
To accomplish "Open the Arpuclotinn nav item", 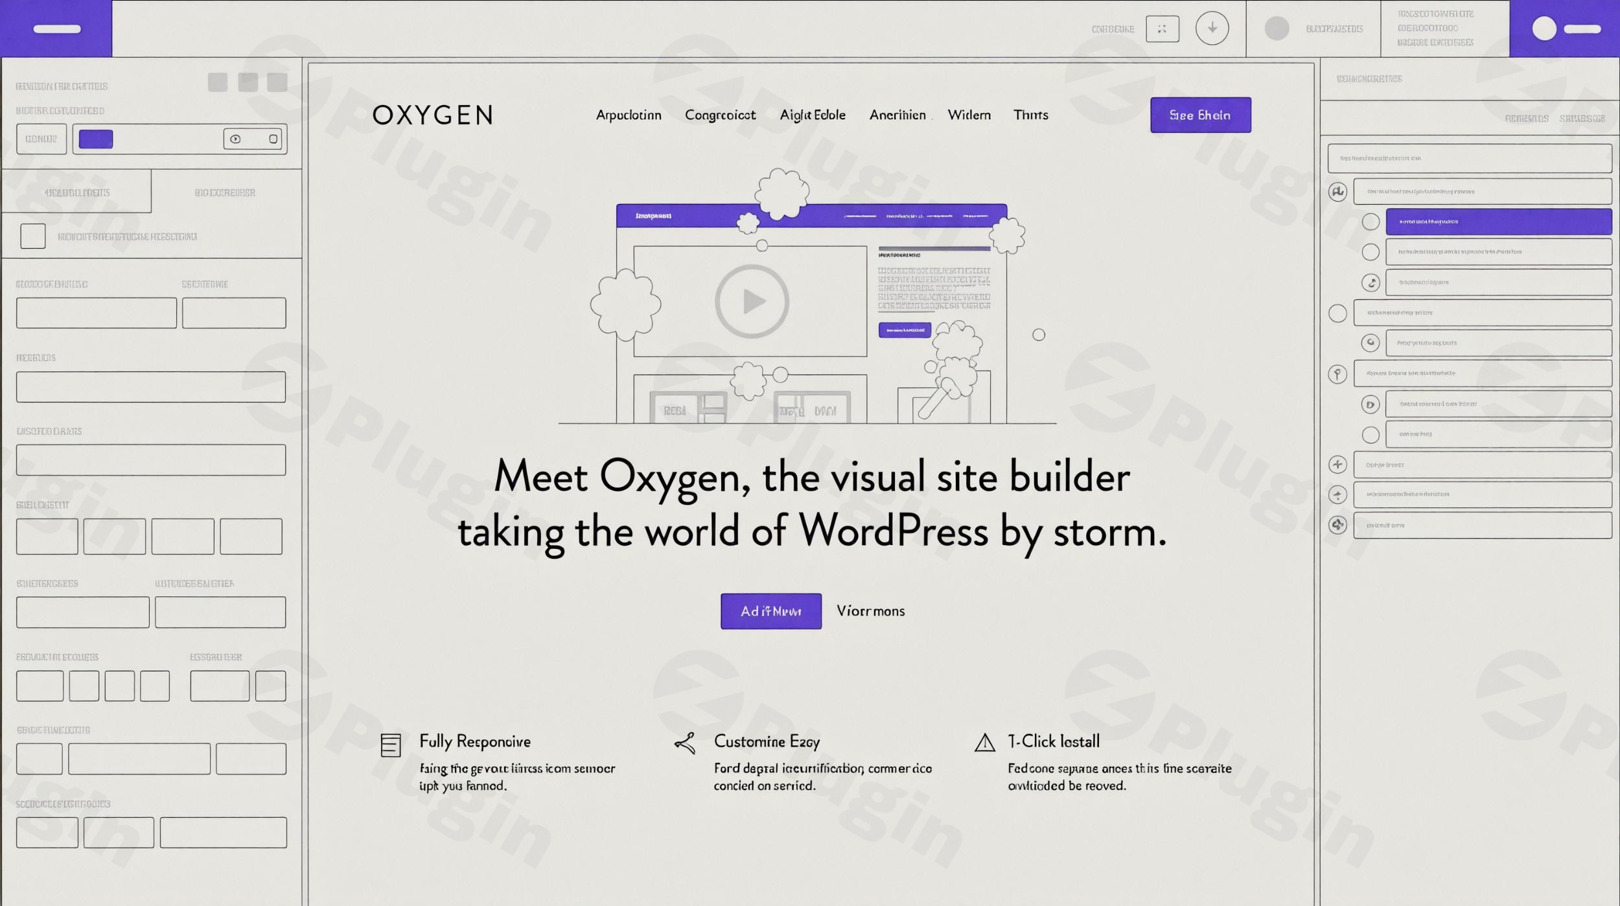I will pos(629,115).
